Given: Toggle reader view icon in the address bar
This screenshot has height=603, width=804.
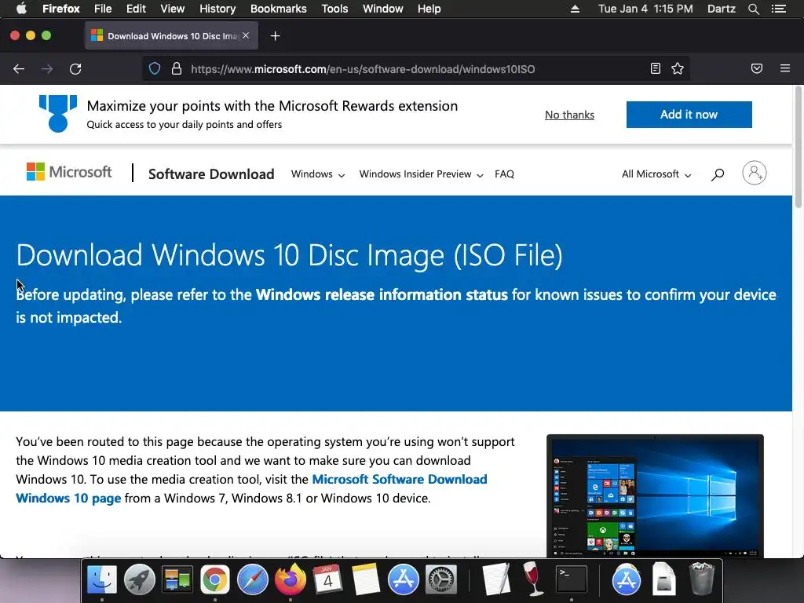Looking at the screenshot, I should pos(656,69).
